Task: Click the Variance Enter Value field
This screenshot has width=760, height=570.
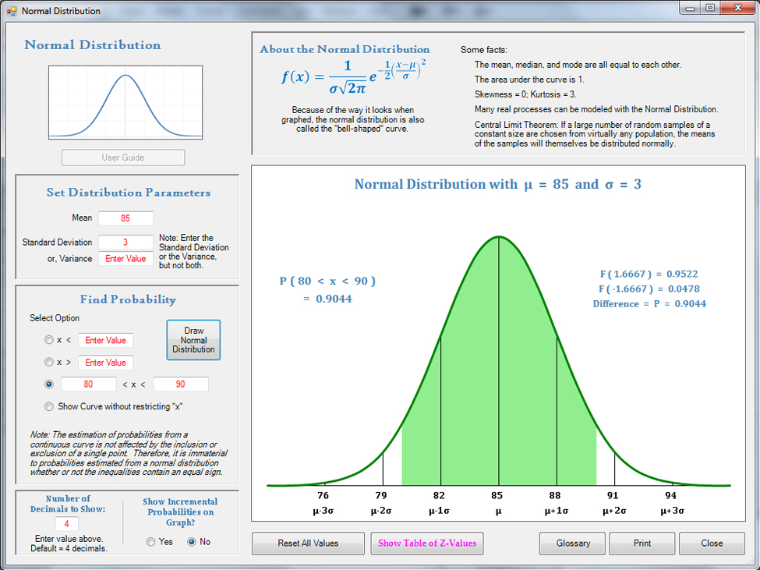Action: click(x=125, y=258)
